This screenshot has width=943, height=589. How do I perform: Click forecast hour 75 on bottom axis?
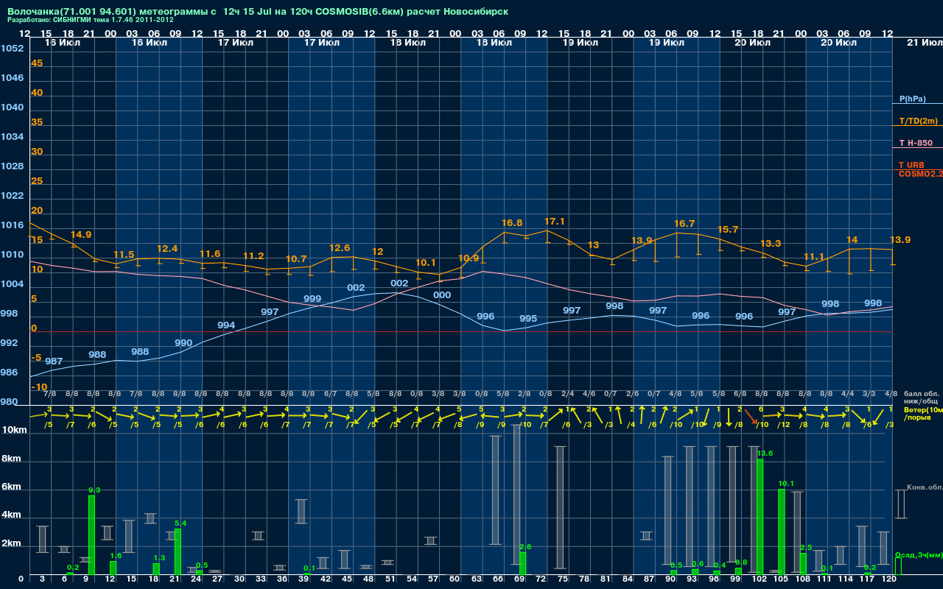[563, 580]
